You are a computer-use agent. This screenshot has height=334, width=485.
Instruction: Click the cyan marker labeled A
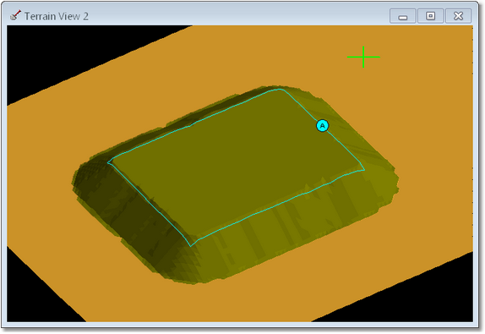[x=322, y=126]
